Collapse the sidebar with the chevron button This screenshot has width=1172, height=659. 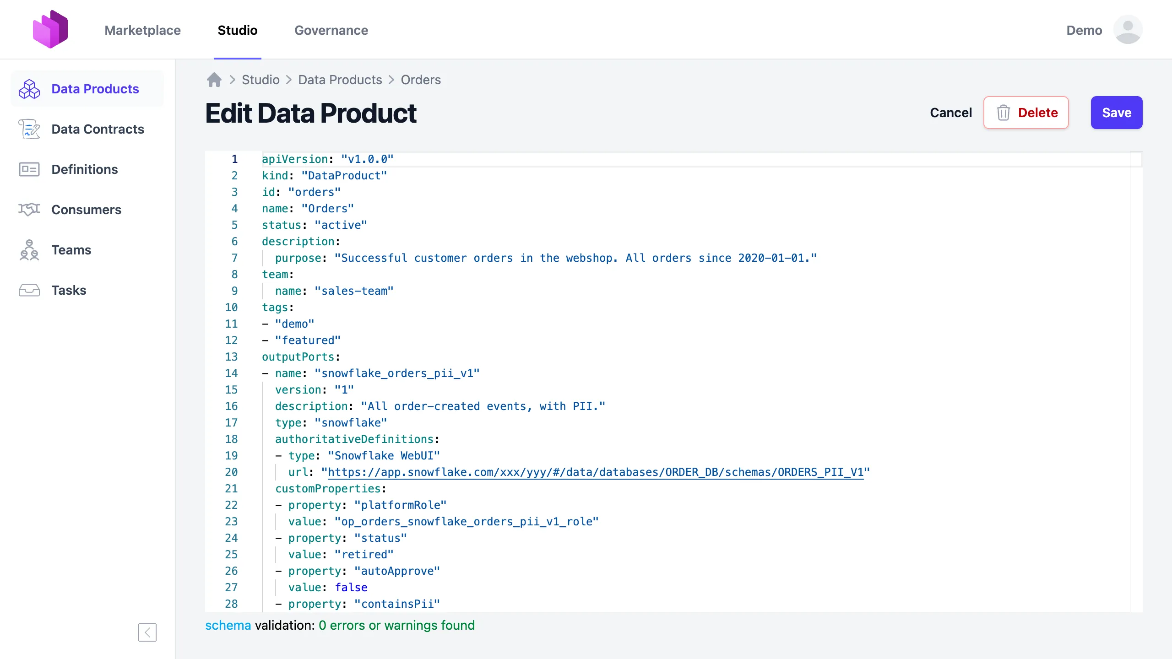pyautogui.click(x=147, y=632)
